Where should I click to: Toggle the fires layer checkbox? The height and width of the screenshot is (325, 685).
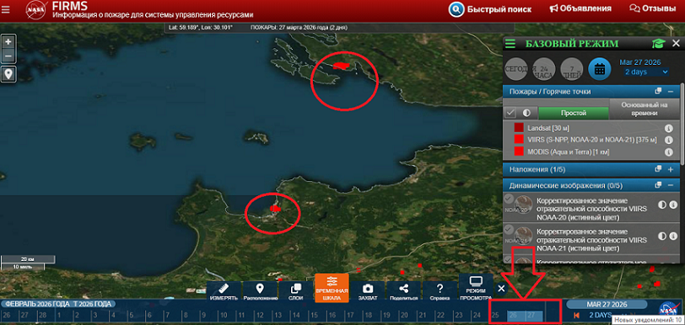point(510,113)
